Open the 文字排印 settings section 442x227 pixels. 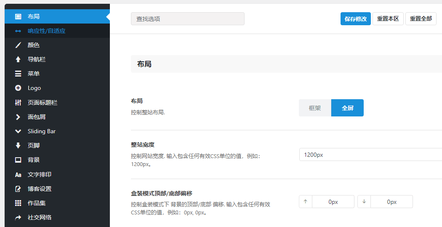tap(40, 174)
